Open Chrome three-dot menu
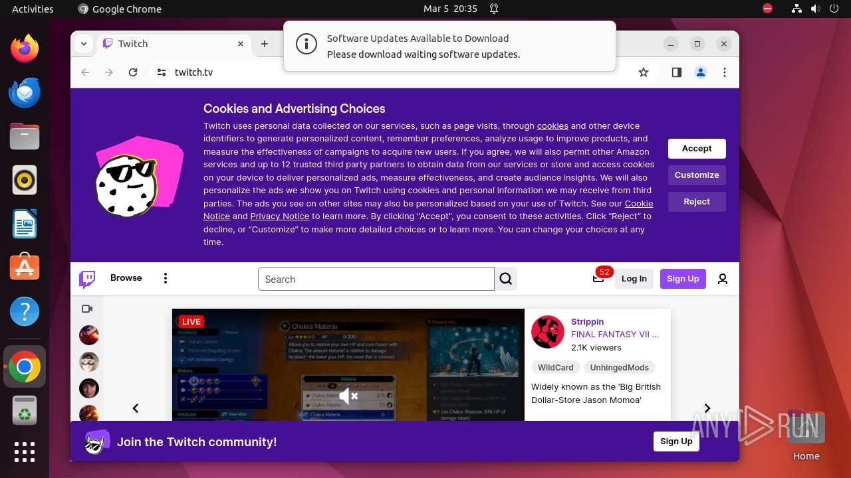The width and height of the screenshot is (851, 478). [x=725, y=72]
